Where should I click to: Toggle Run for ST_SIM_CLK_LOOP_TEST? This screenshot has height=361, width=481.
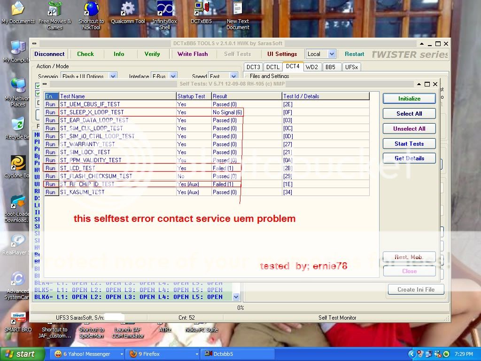(51, 128)
